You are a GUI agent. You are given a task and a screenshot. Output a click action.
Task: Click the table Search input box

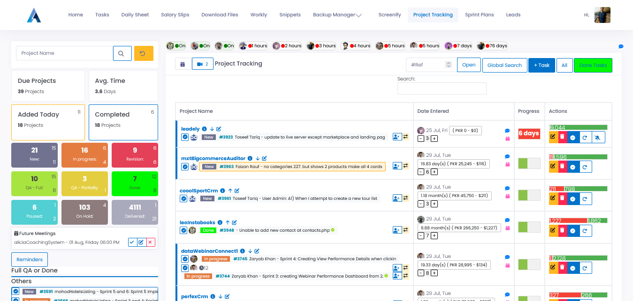442,88
